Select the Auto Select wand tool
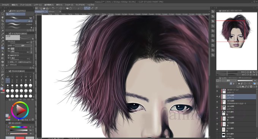This screenshot has width=258, height=139. click(x=3, y=31)
